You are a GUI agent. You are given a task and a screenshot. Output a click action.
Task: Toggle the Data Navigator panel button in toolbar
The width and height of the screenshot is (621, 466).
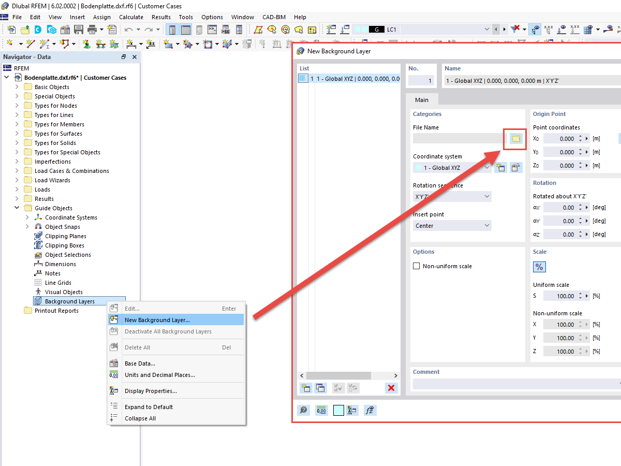click(x=172, y=30)
